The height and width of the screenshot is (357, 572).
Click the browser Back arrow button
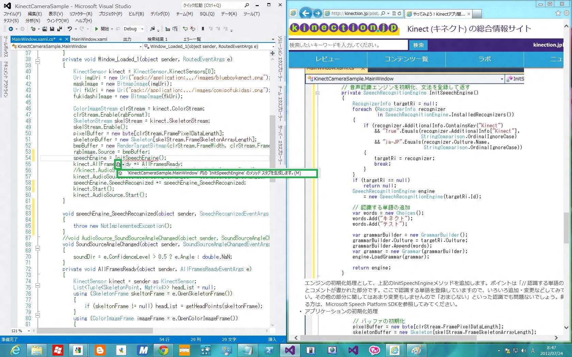[306, 13]
